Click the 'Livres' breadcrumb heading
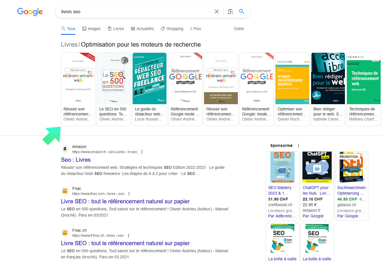The image size is (382, 262). 69,44
